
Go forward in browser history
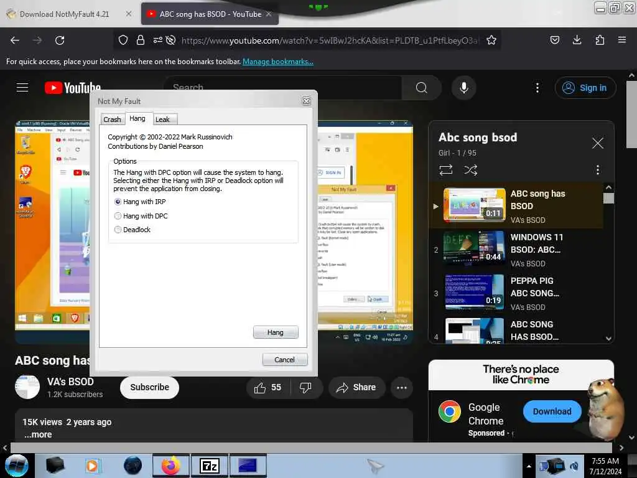[37, 40]
